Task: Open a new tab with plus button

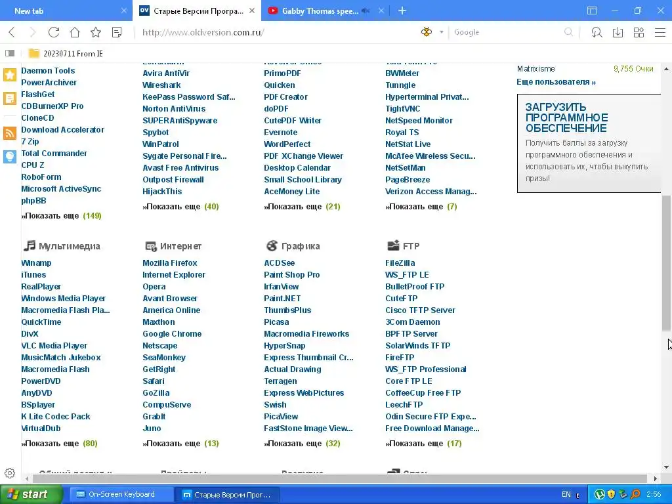Action: [402, 10]
